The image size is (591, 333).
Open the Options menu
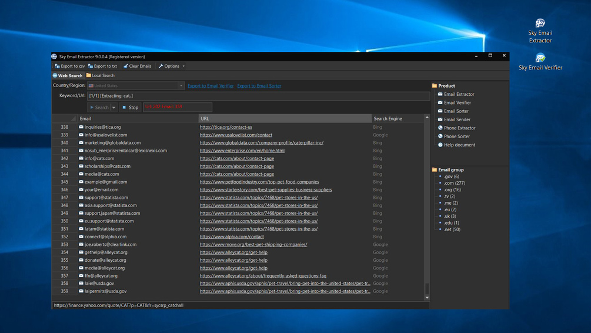[172, 66]
